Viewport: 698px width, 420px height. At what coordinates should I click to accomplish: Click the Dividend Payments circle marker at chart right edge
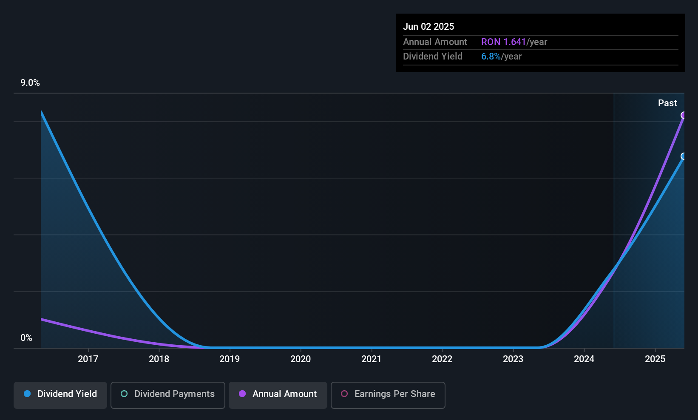coord(684,156)
